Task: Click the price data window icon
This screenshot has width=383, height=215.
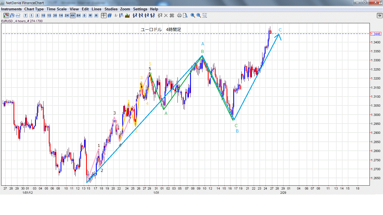Action: tap(121, 15)
